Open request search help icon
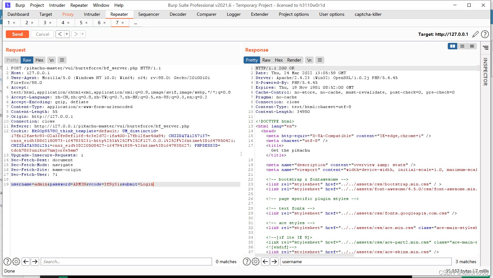 [7, 262]
